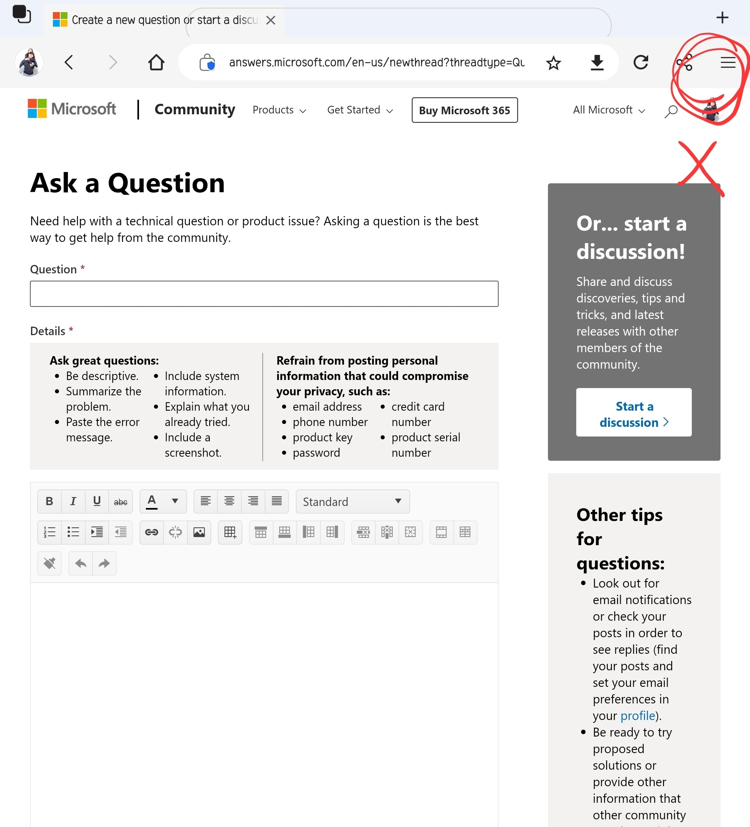
Task: Insert a hyperlink
Action: pyautogui.click(x=152, y=533)
